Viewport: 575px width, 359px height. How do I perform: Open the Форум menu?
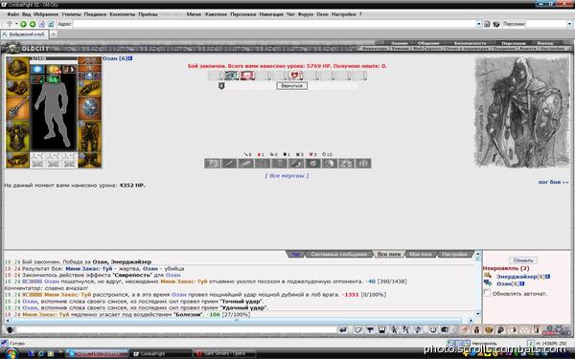[305, 14]
